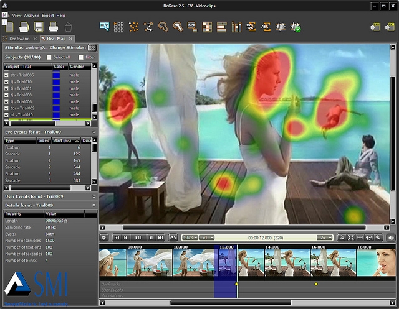Open the Analysis menu

(31, 15)
